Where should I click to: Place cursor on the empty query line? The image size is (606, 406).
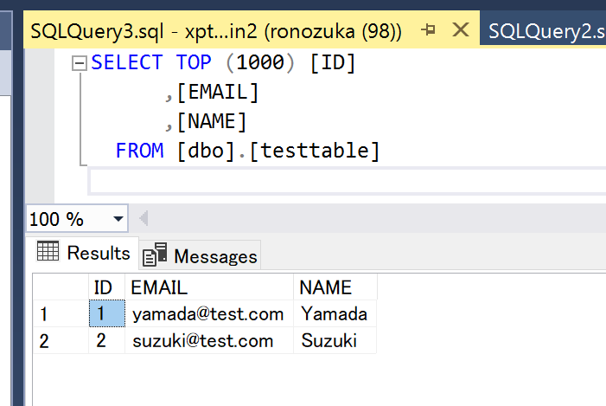click(259, 180)
